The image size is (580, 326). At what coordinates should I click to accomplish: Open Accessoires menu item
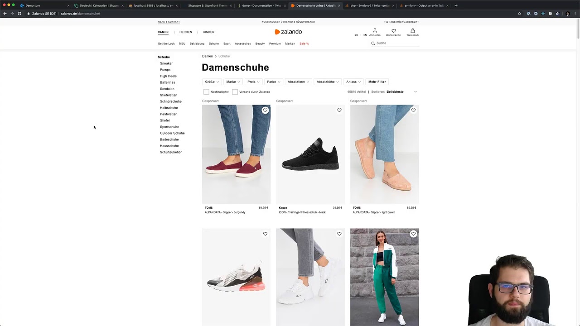[243, 43]
